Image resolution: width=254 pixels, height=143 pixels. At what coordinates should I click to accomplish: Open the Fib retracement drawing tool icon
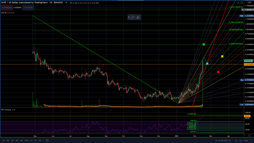pyautogui.click(x=133, y=17)
